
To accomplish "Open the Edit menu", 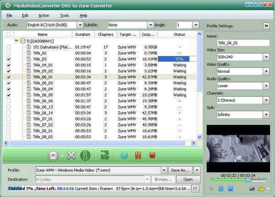I will coord(25,16).
